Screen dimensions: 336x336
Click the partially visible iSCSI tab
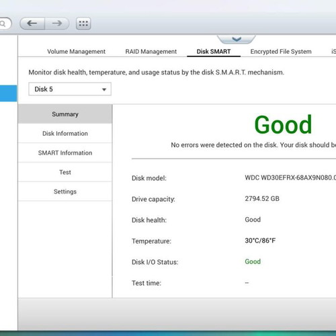333,52
